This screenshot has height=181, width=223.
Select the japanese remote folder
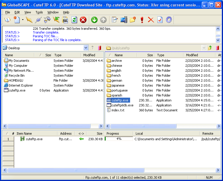[x=116, y=85]
